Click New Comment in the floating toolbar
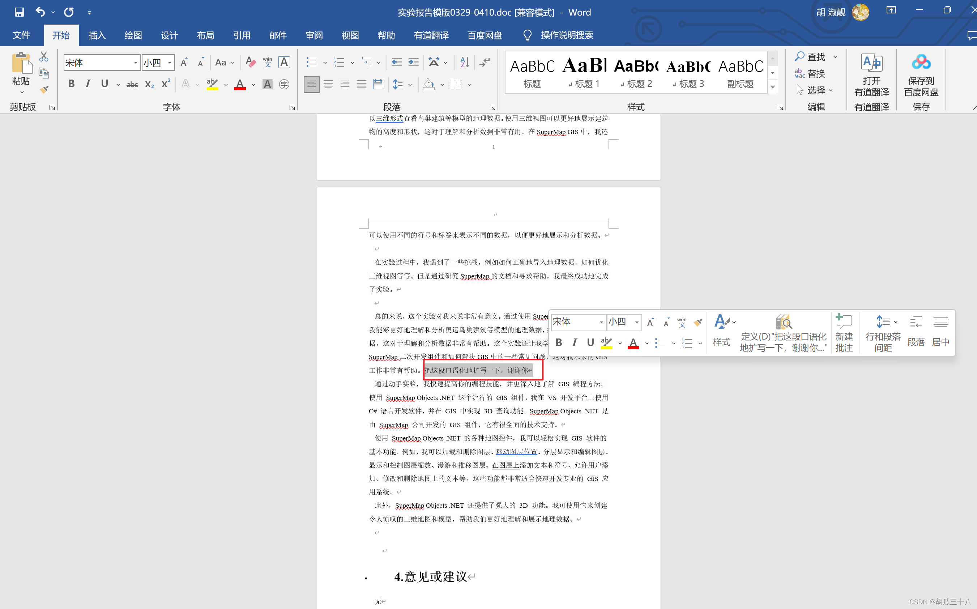Viewport: 977px width, 609px height. pos(844,333)
